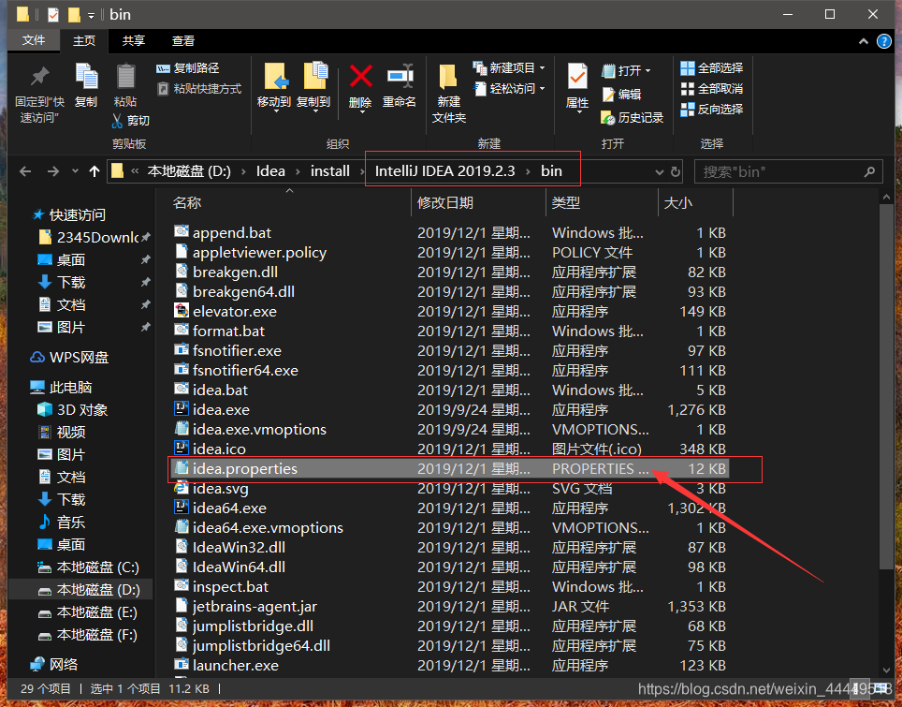Click the Help question mark icon
This screenshot has width=902, height=707.
883,41
